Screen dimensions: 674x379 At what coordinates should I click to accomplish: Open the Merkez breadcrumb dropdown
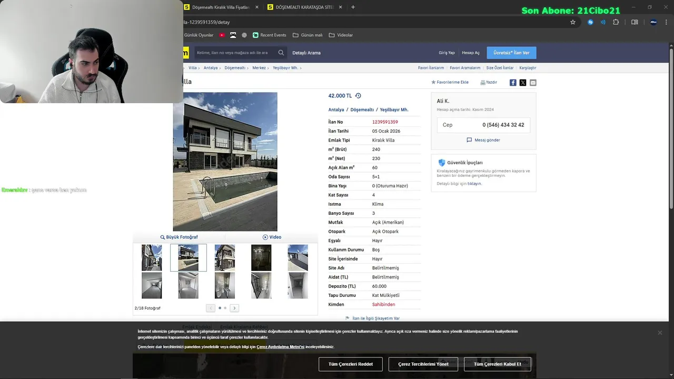click(260, 68)
